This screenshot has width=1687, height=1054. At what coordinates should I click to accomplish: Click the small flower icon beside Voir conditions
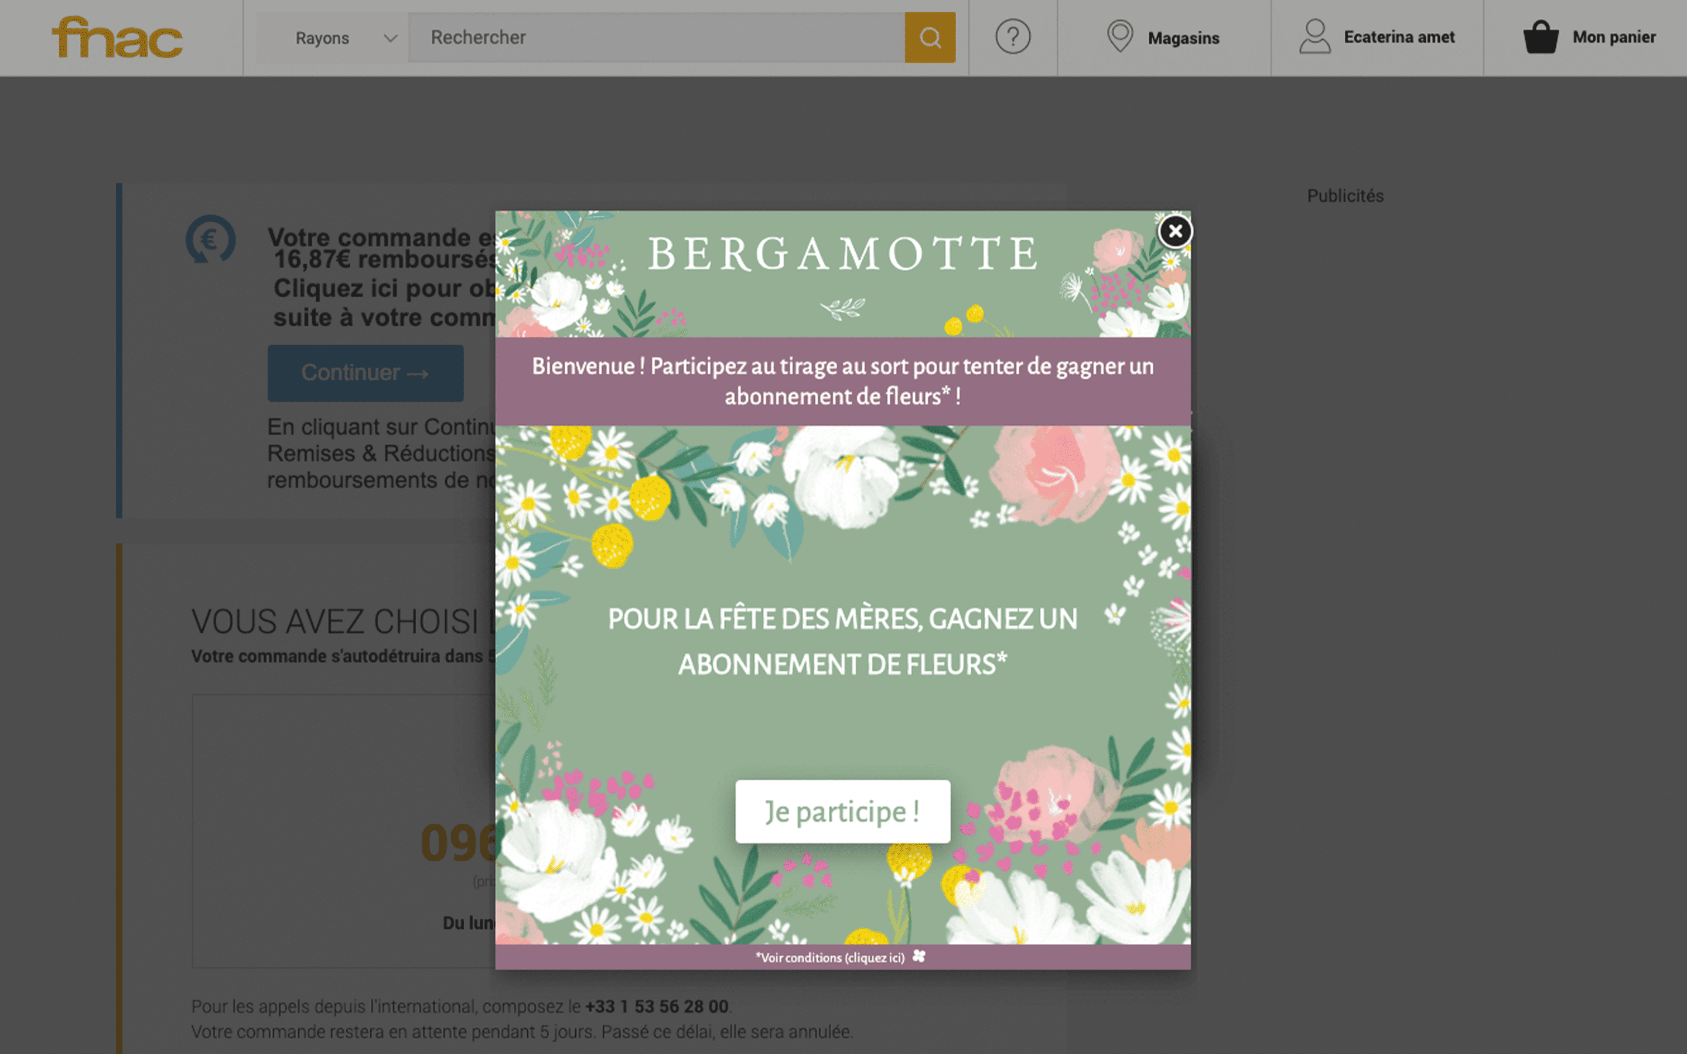click(919, 956)
